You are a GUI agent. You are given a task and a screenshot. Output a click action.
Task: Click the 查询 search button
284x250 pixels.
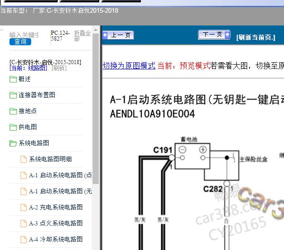(x=20, y=42)
